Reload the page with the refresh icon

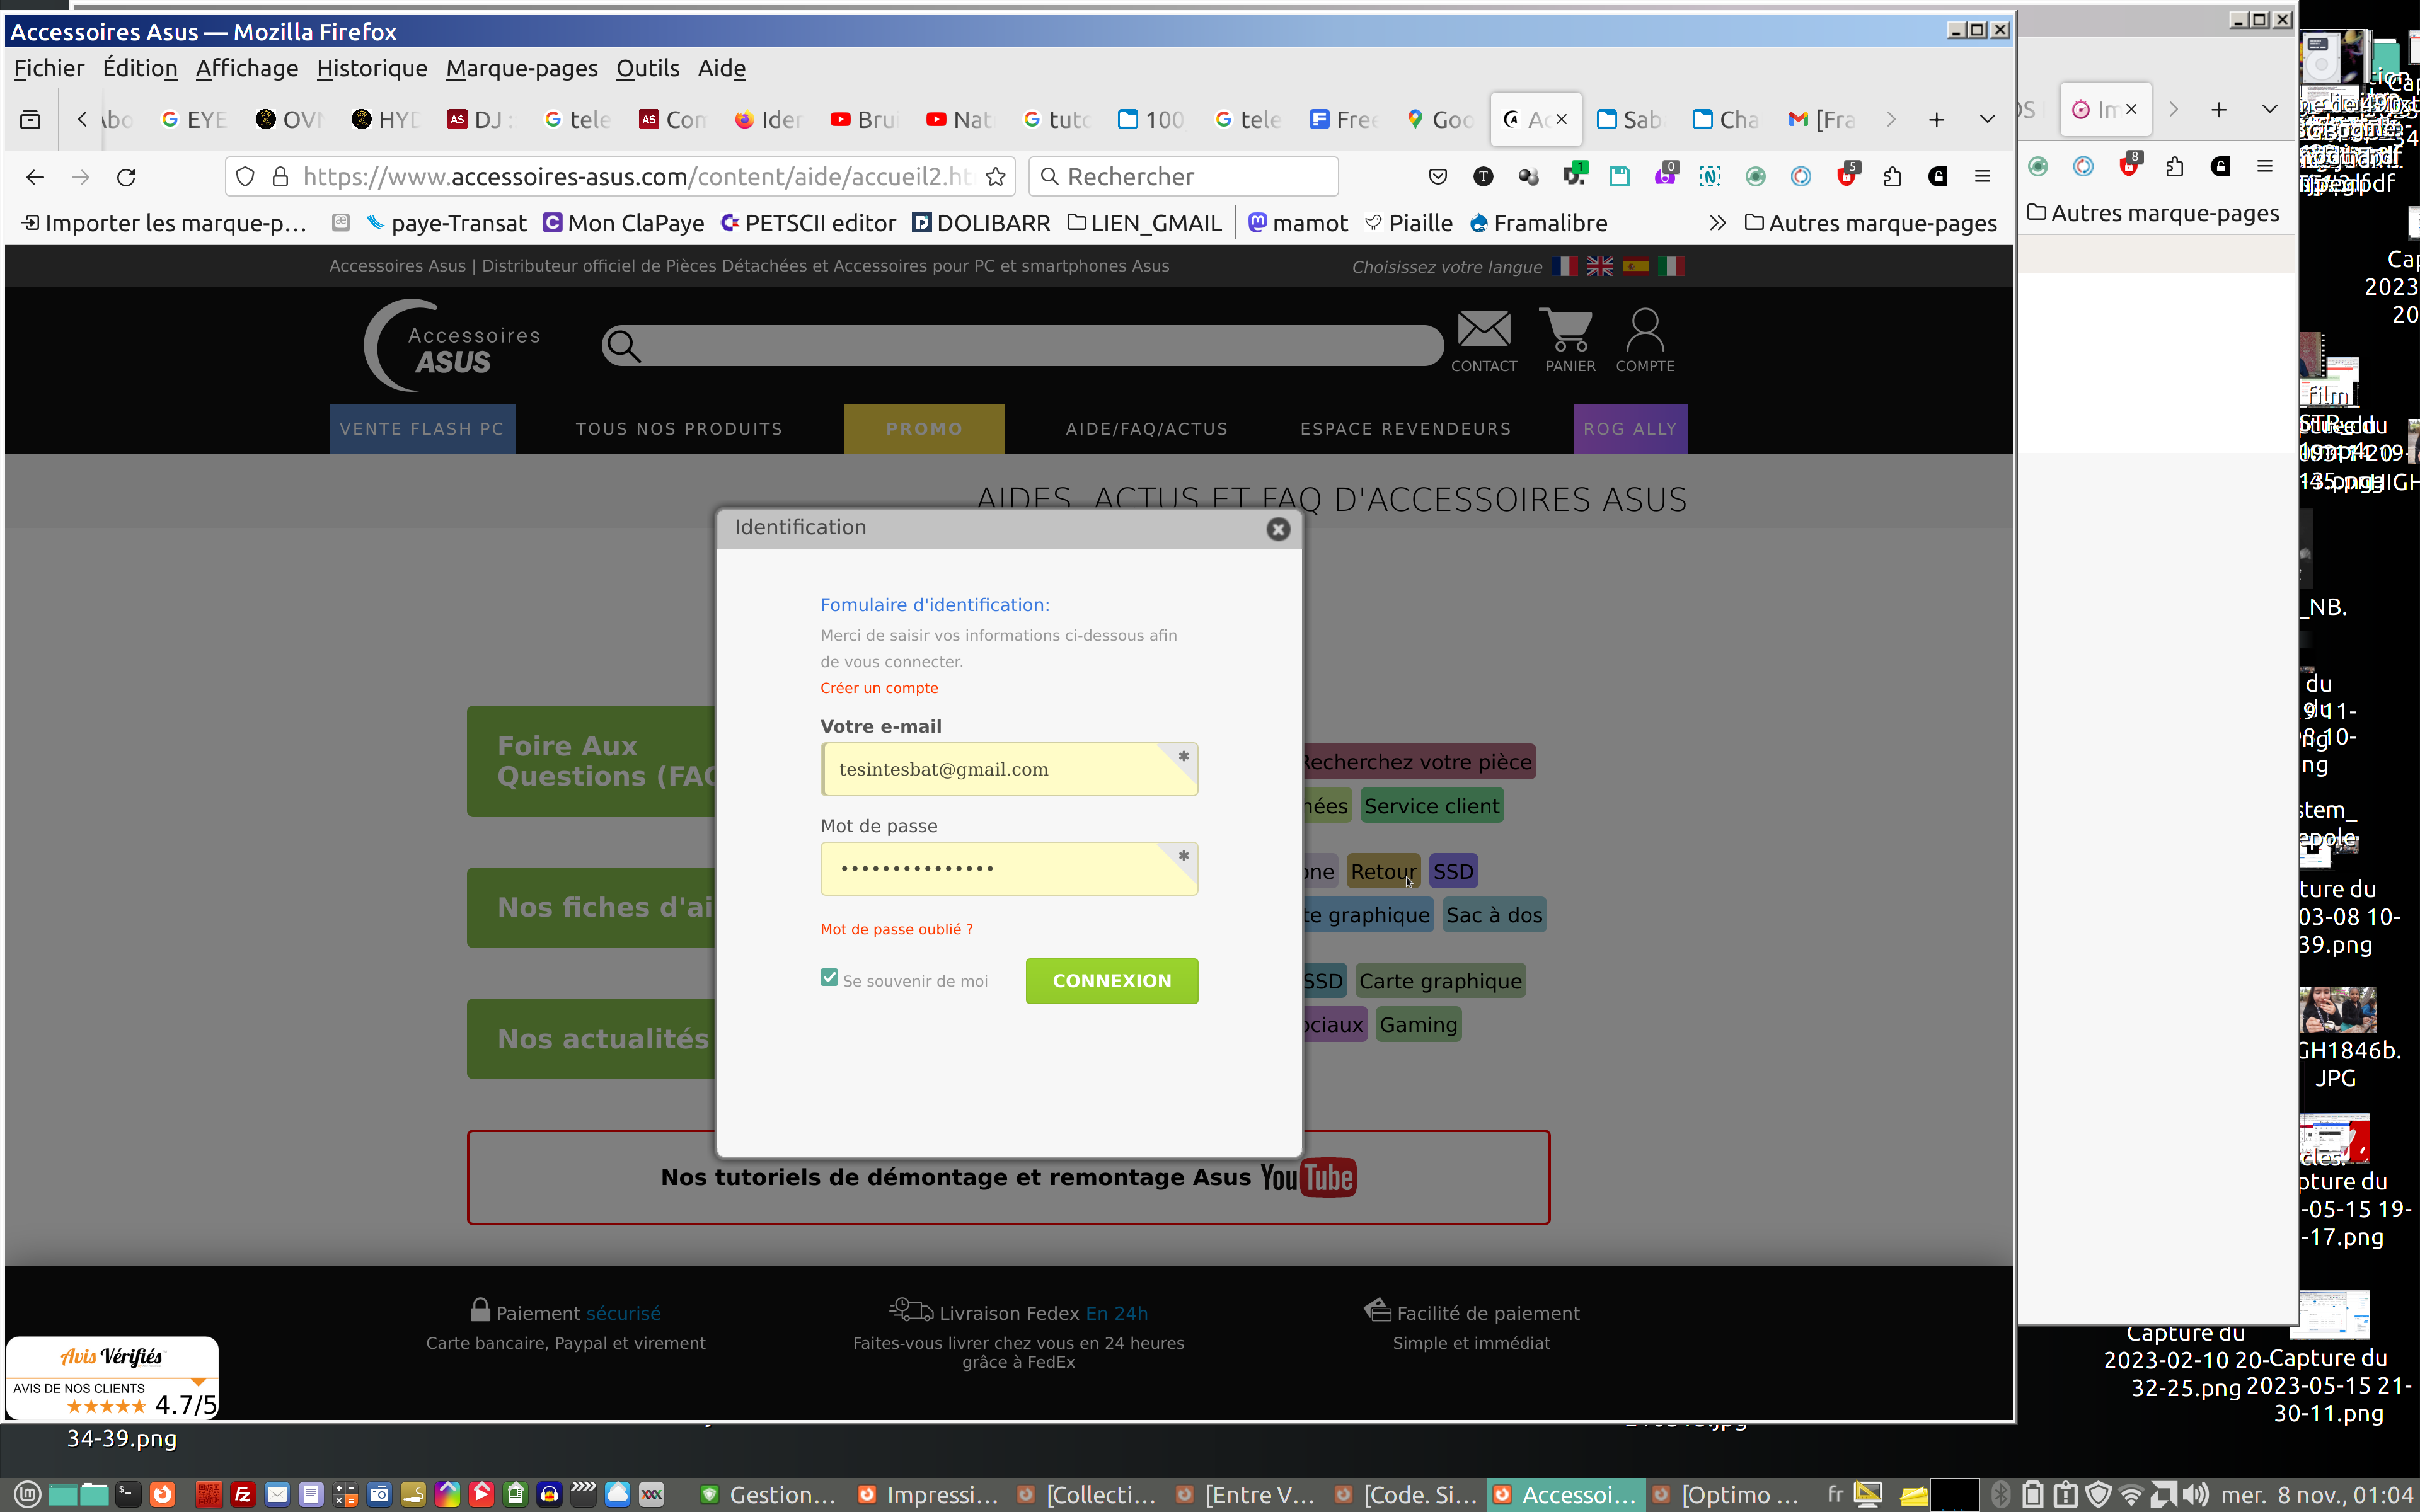tap(126, 177)
